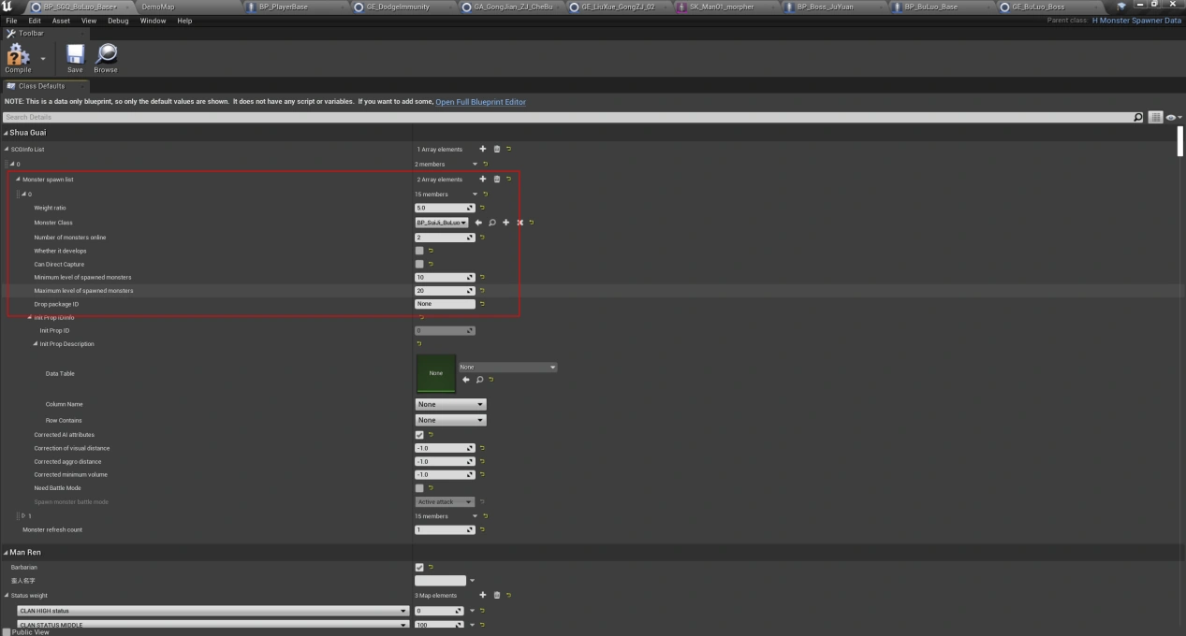Uncheck Corrected AI attributes

tap(419, 435)
